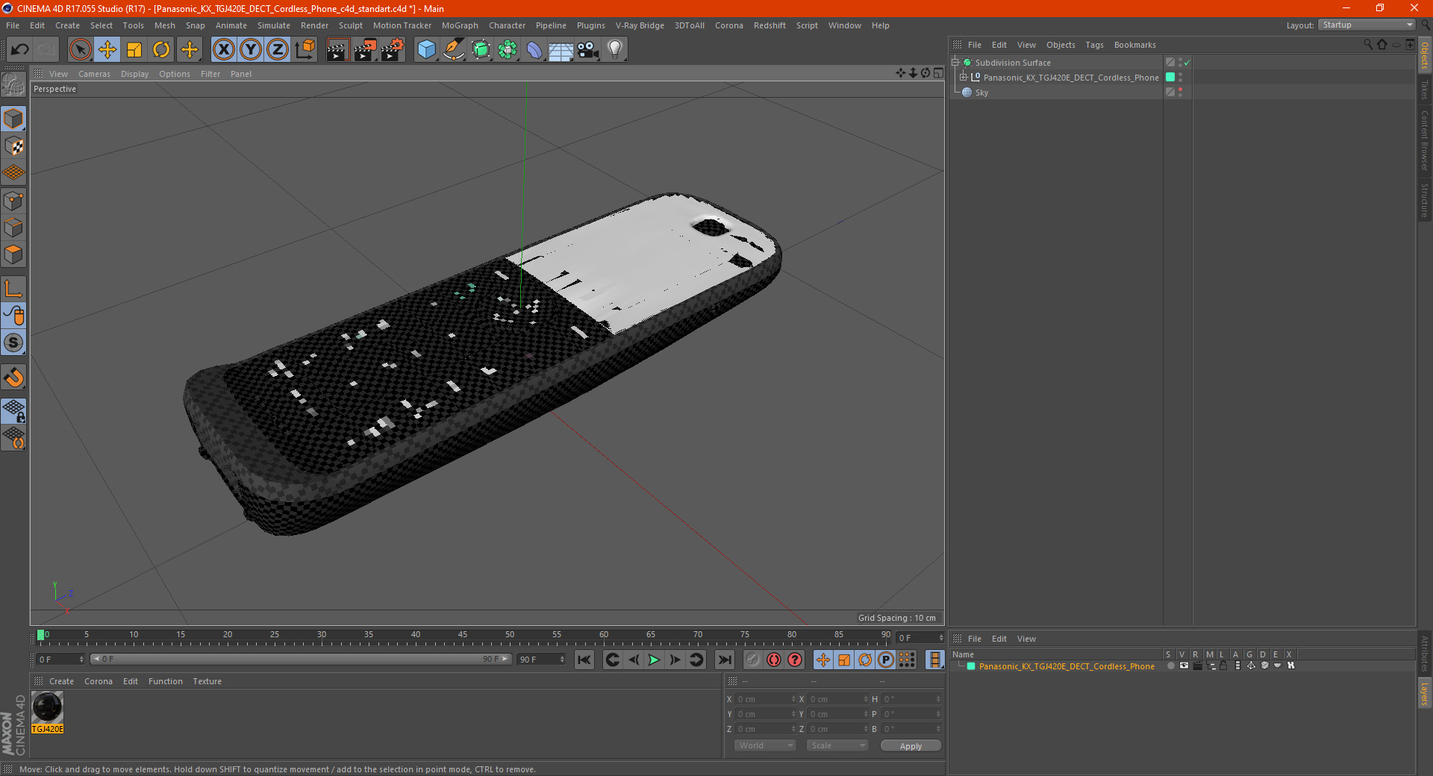Render to Picture Viewer
Screen dimensions: 1433x776
pos(365,50)
